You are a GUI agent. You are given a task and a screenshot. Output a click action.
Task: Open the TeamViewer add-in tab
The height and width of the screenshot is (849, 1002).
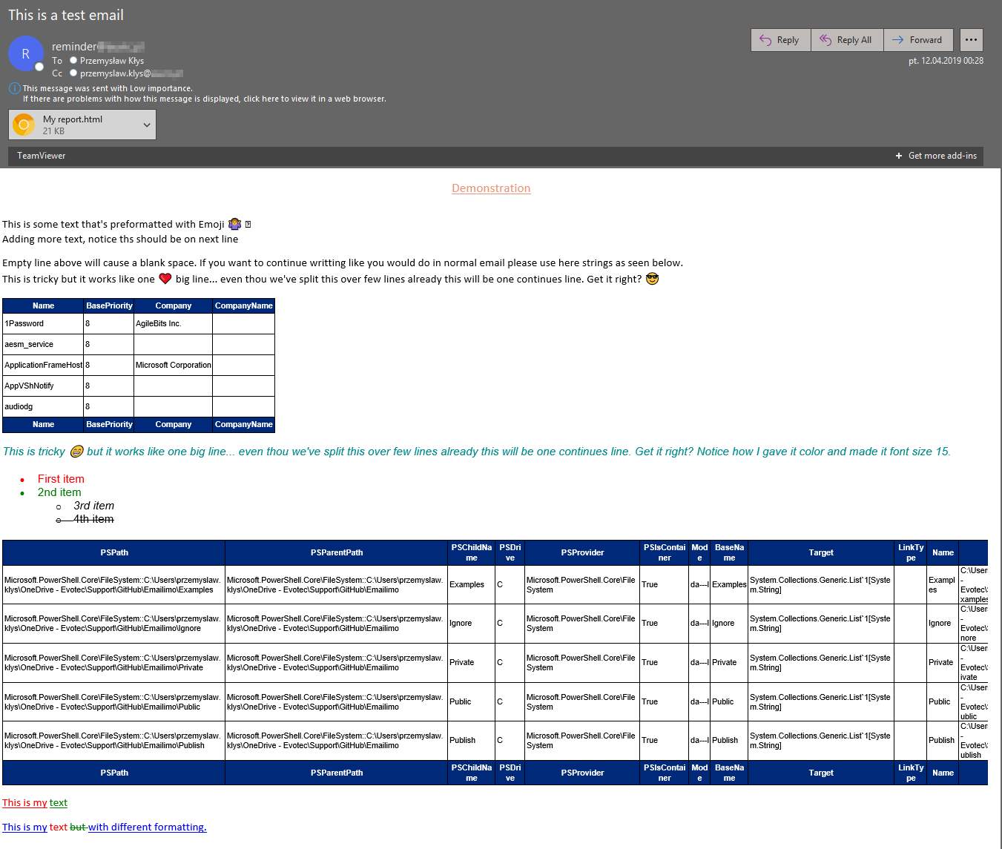point(41,156)
